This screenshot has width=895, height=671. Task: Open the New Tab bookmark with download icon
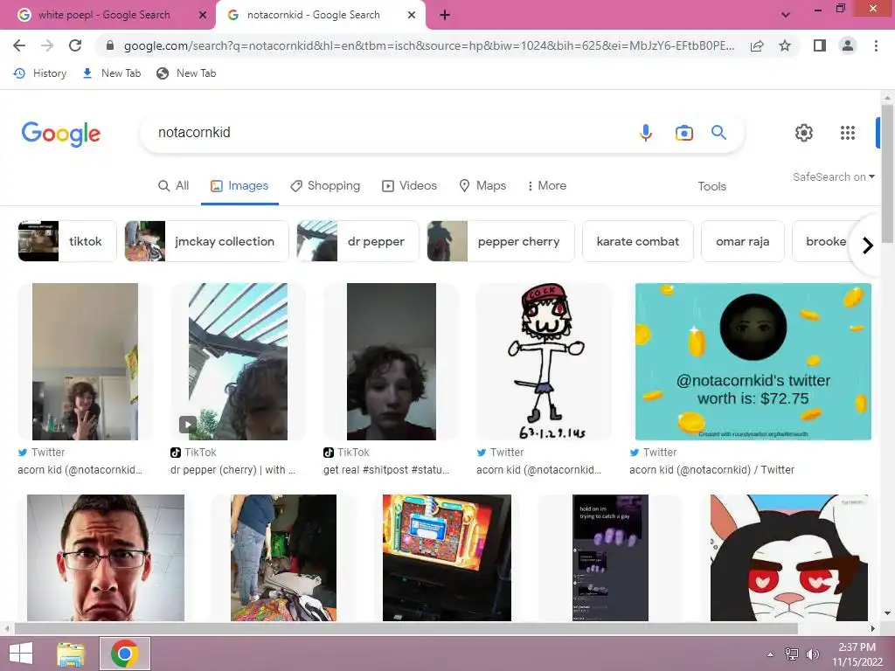[x=112, y=73]
